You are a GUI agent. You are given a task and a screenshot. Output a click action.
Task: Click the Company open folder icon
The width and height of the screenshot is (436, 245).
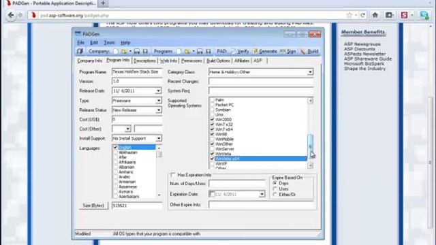pos(124,52)
